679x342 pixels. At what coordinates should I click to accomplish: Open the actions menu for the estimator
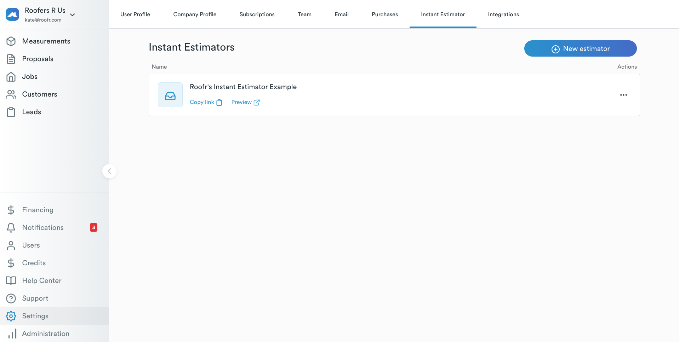click(x=623, y=95)
